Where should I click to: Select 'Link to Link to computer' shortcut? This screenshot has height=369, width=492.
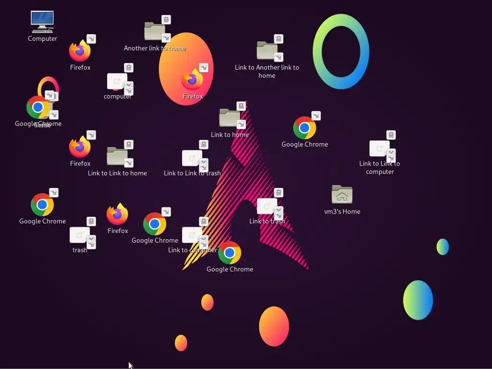[380, 148]
